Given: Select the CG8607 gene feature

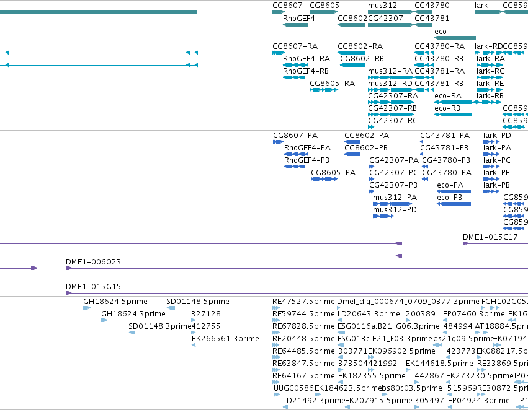Looking at the screenshot, I should tap(279, 12).
